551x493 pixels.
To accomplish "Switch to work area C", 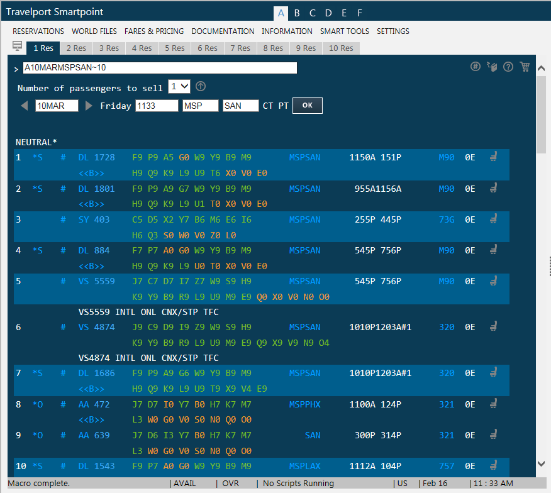I will [313, 13].
